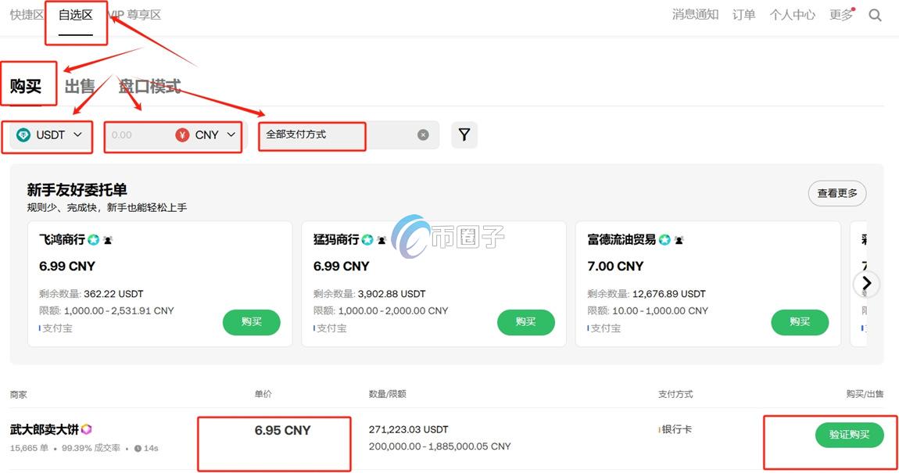Screen dimensions: 899x473
Task: Click the green 购买 button on 富德流油贸易
Action: [800, 322]
